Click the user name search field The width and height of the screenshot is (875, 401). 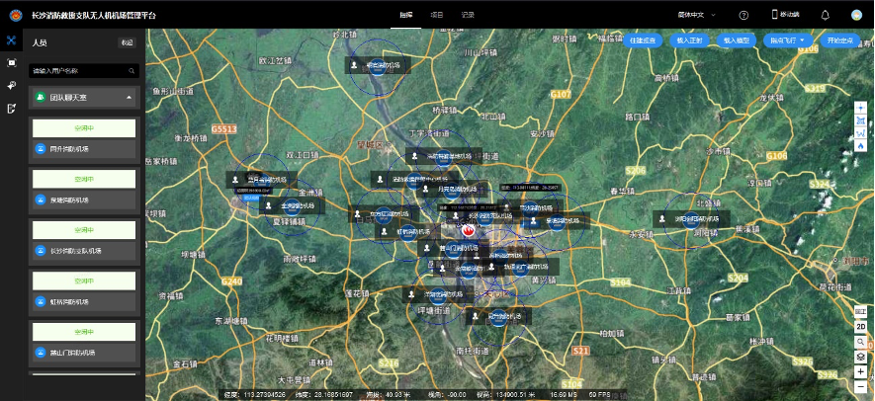[x=79, y=71]
